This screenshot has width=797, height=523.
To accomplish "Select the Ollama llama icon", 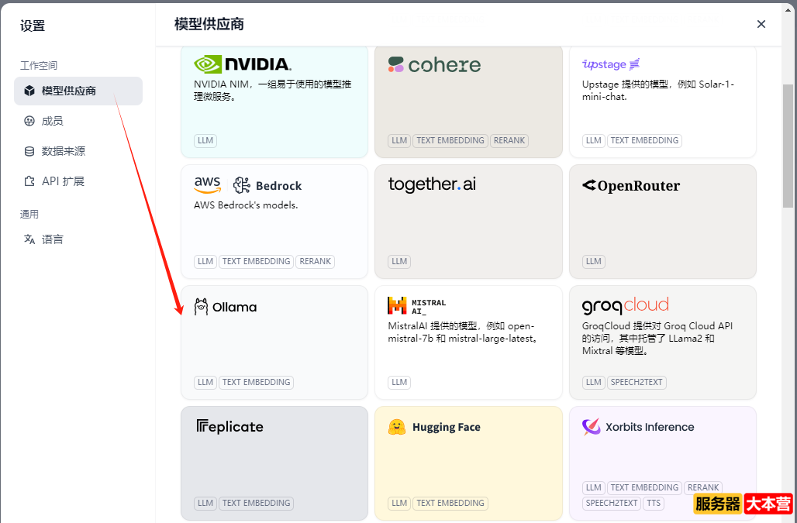I will 201,307.
